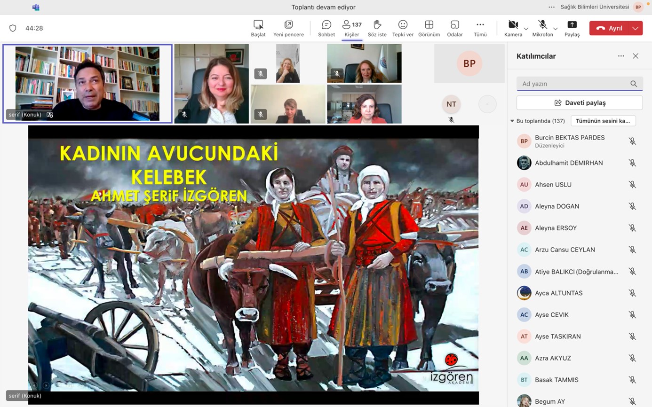
Task: Turn on the Kamera
Action: pos(513,28)
